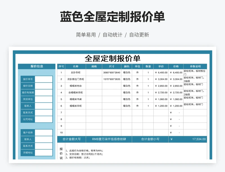Click the 次卧推拉门衣柜 name cell

[x=75, y=79]
